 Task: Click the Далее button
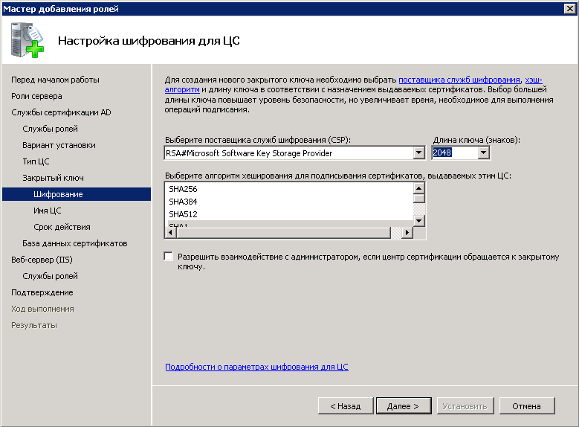[x=403, y=406]
